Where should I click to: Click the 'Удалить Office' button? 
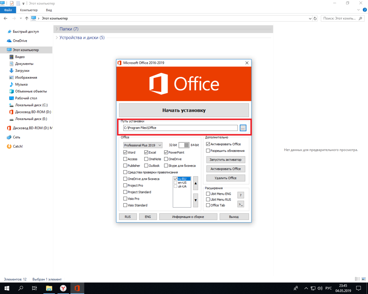click(x=226, y=178)
